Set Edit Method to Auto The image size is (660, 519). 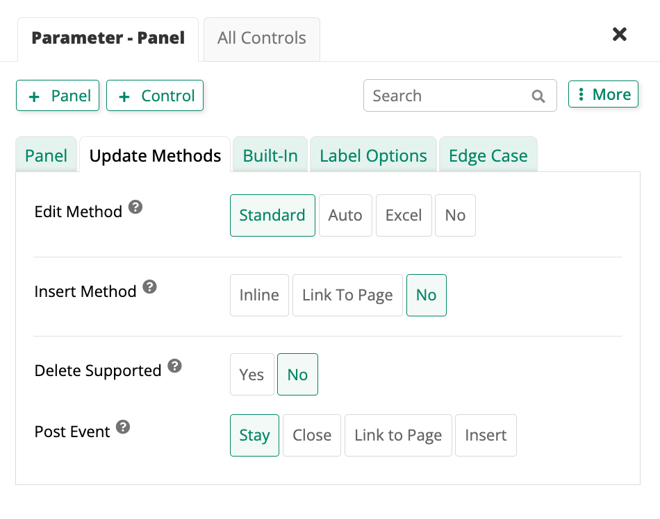click(x=345, y=215)
